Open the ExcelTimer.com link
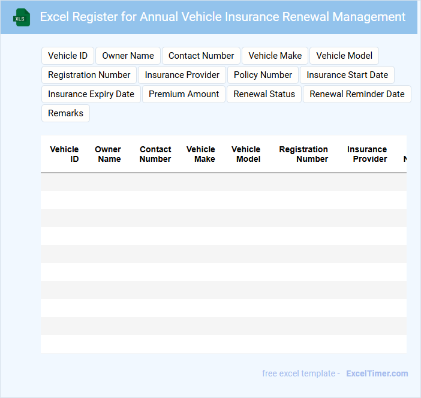The width and height of the screenshot is (421, 398). [x=377, y=373]
